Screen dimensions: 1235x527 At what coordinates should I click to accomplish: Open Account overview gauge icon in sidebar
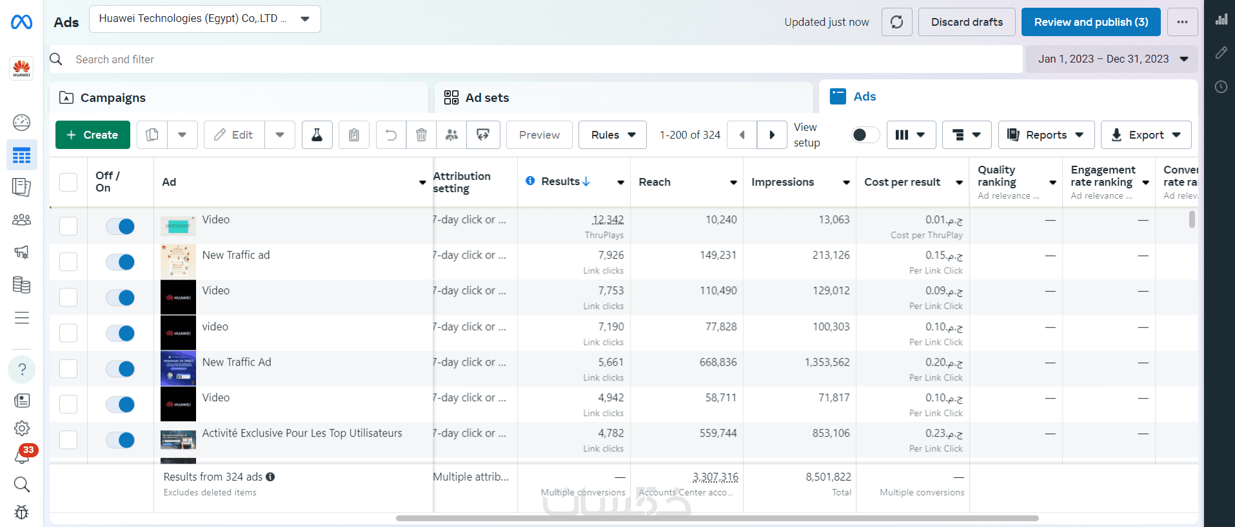pyautogui.click(x=21, y=122)
